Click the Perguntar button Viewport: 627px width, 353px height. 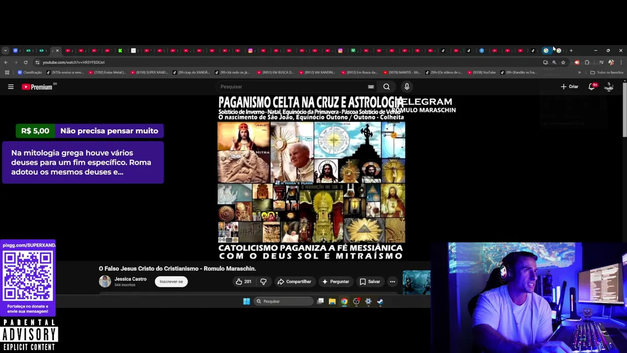point(336,281)
